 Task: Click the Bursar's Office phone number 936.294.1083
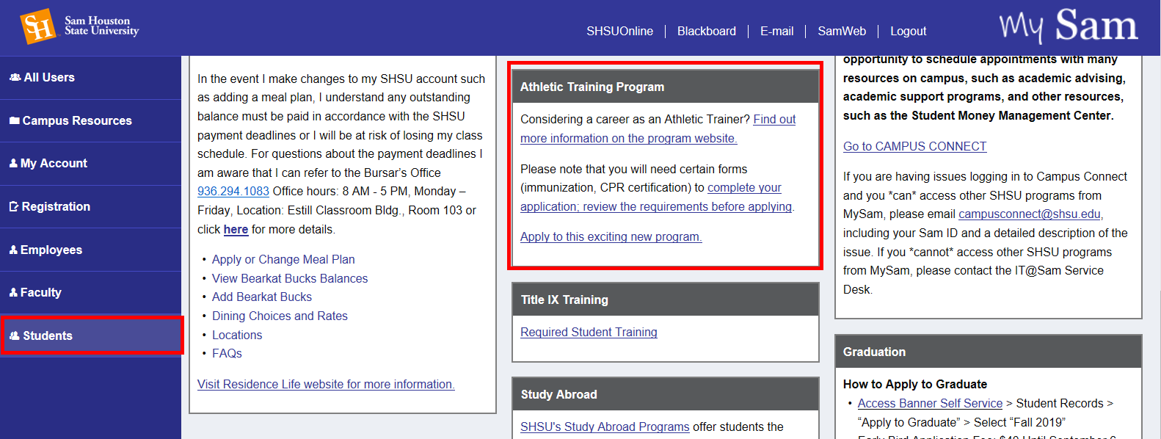[x=233, y=191]
